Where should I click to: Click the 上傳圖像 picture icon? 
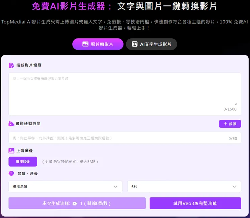click(x=11, y=151)
